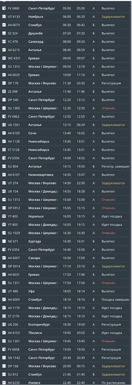Click the Отменён status for SU 1305

pyautogui.click(x=108, y=108)
